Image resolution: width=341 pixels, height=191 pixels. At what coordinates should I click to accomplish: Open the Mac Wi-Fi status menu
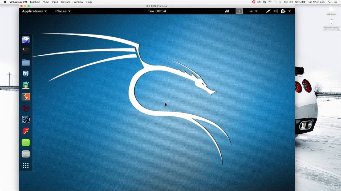click(270, 2)
